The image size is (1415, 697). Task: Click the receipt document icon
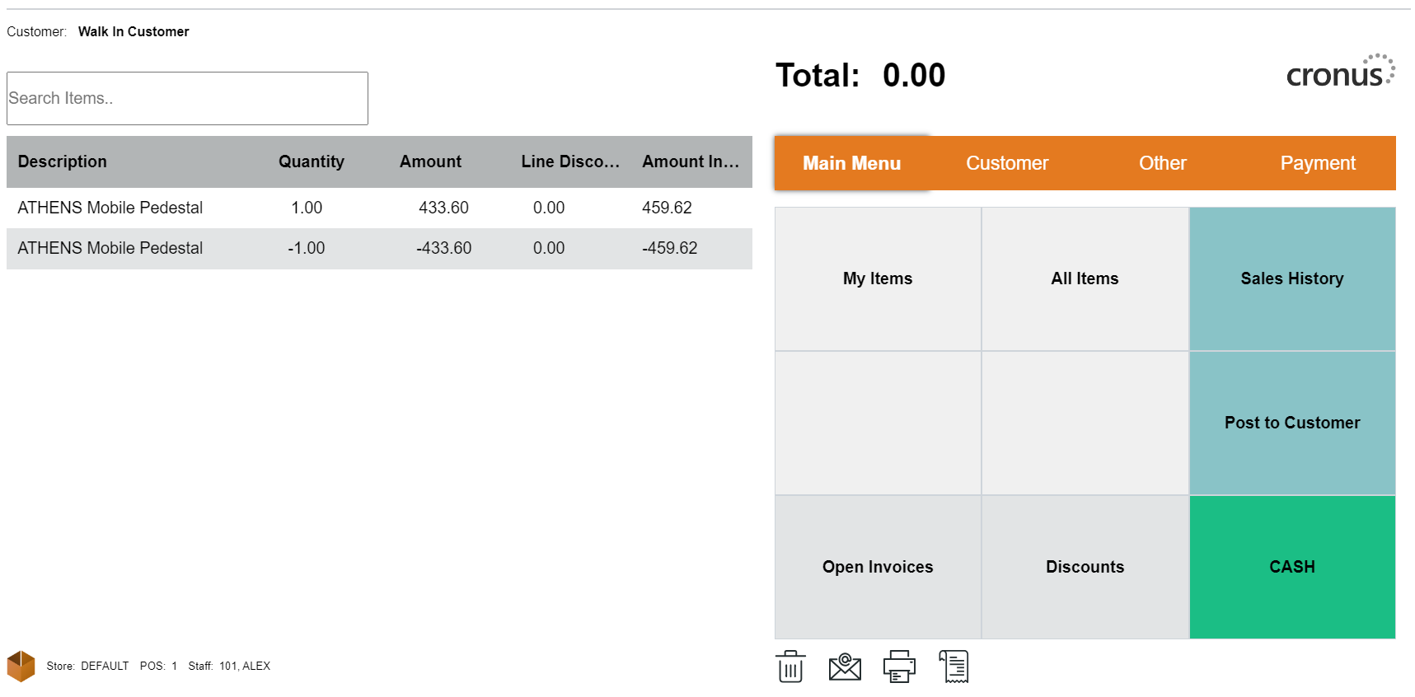coord(954,667)
